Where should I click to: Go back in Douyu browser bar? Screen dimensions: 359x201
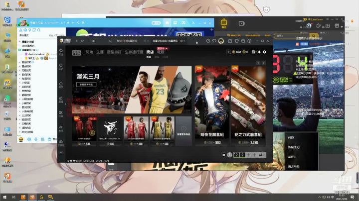tap(77, 41)
